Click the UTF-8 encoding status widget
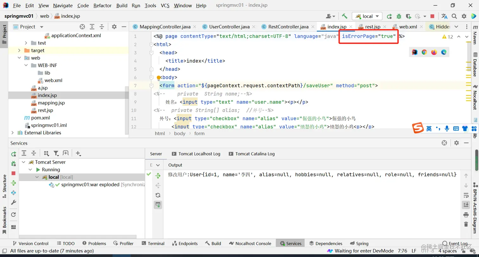This screenshot has width=479, height=257. [x=427, y=251]
